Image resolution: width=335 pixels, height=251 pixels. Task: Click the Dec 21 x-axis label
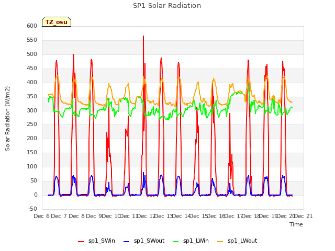click(304, 216)
